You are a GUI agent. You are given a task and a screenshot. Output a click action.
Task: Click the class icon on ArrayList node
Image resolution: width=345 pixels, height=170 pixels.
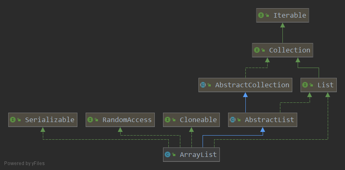click(x=167, y=155)
